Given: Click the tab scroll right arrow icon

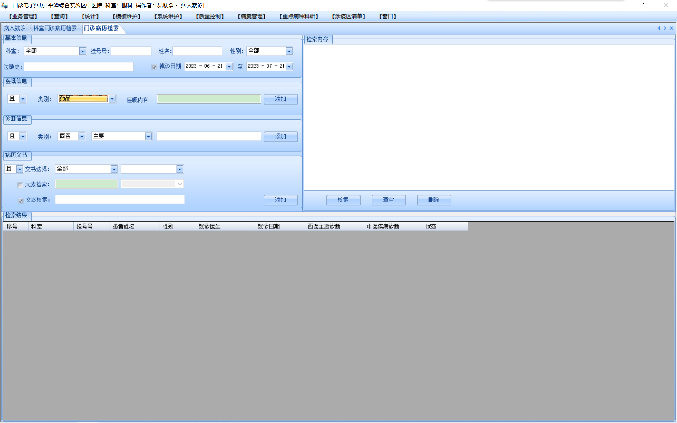Looking at the screenshot, I should coord(665,28).
